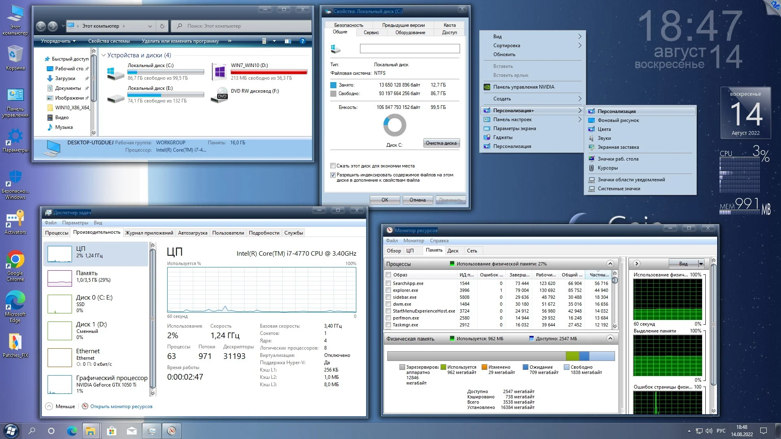Collapse the Devices and drives group

103,55
